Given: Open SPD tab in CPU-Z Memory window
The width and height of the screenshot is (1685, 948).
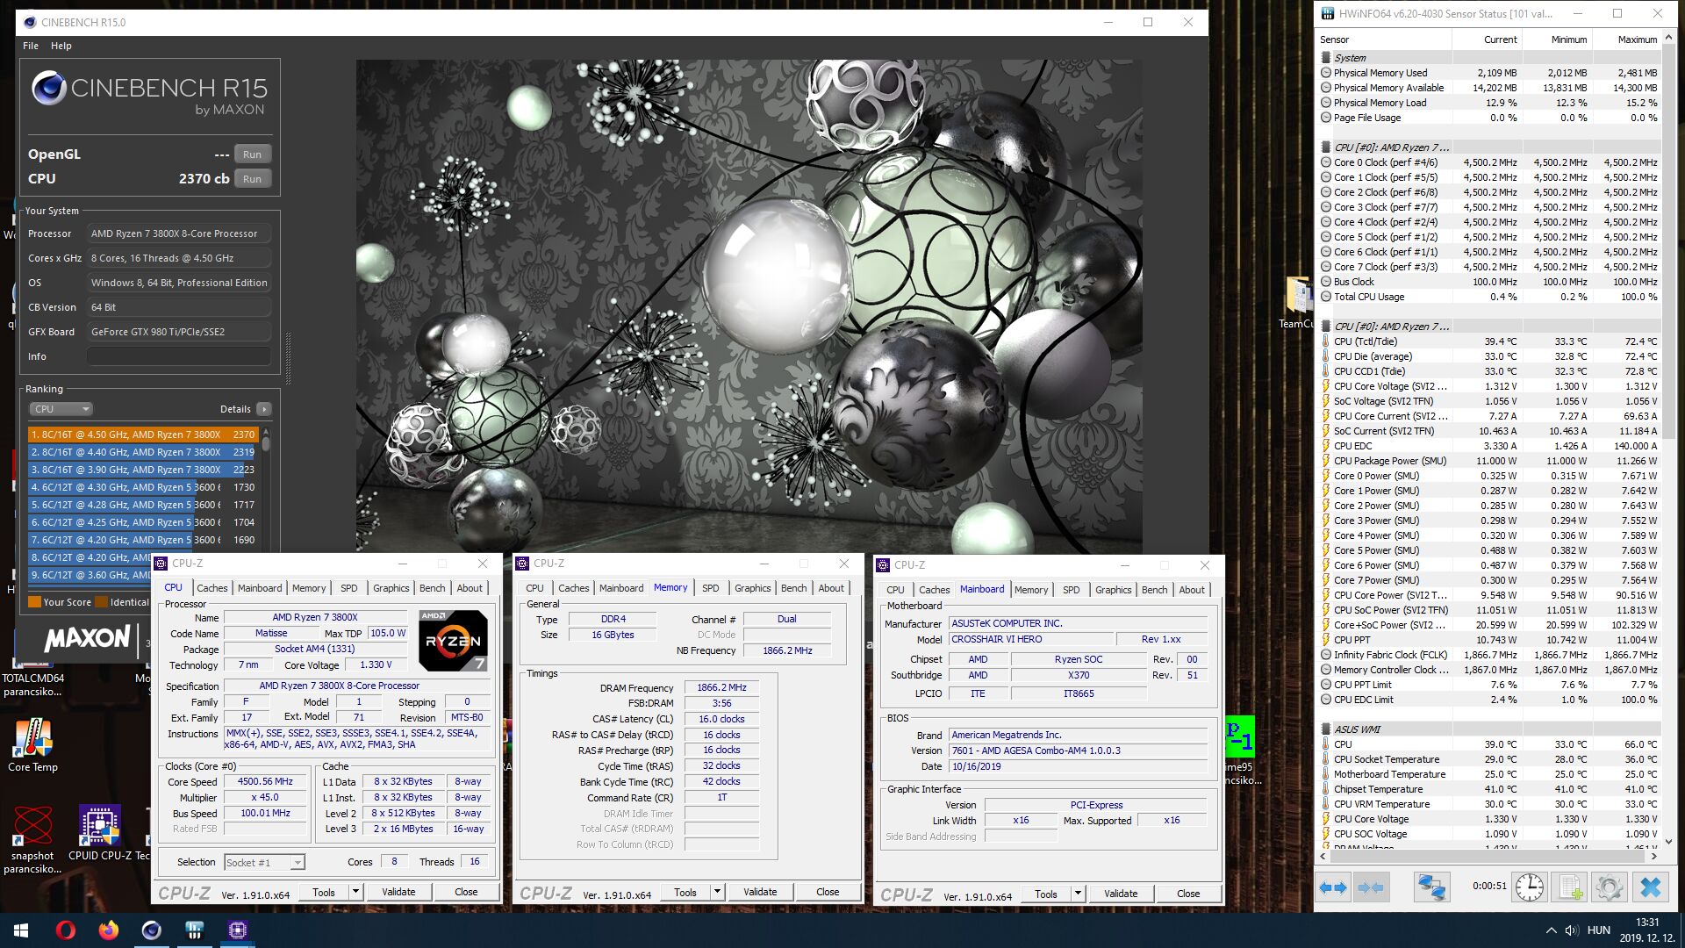Looking at the screenshot, I should coord(711,588).
